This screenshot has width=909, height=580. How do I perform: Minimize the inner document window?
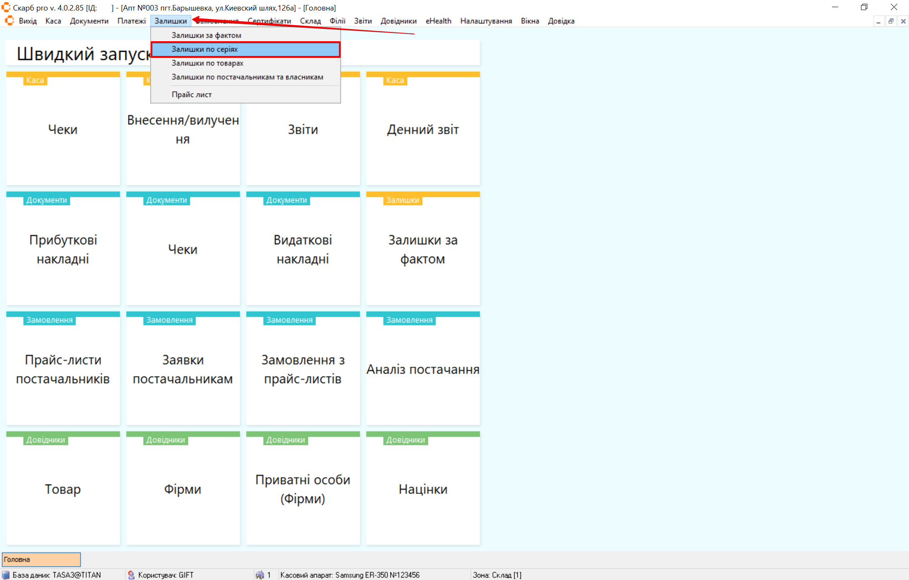tap(878, 21)
